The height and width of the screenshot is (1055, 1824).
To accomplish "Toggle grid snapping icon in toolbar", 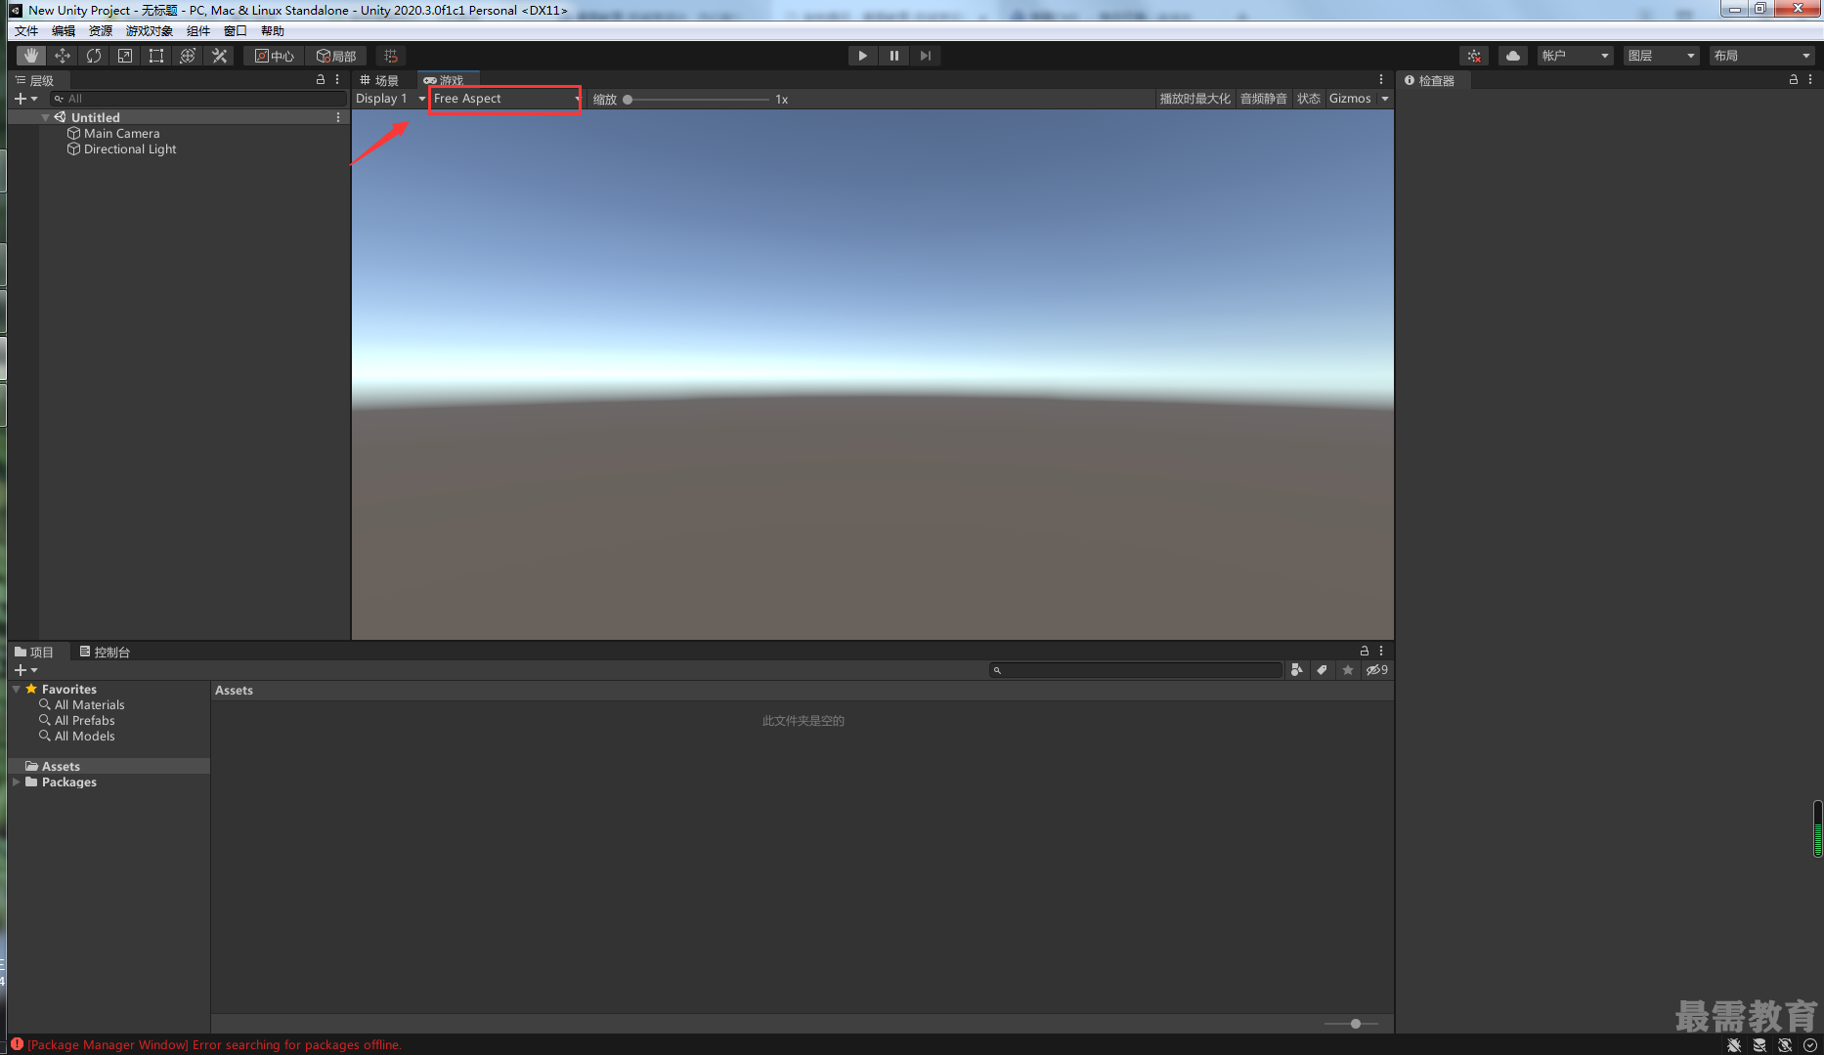I will [391, 56].
